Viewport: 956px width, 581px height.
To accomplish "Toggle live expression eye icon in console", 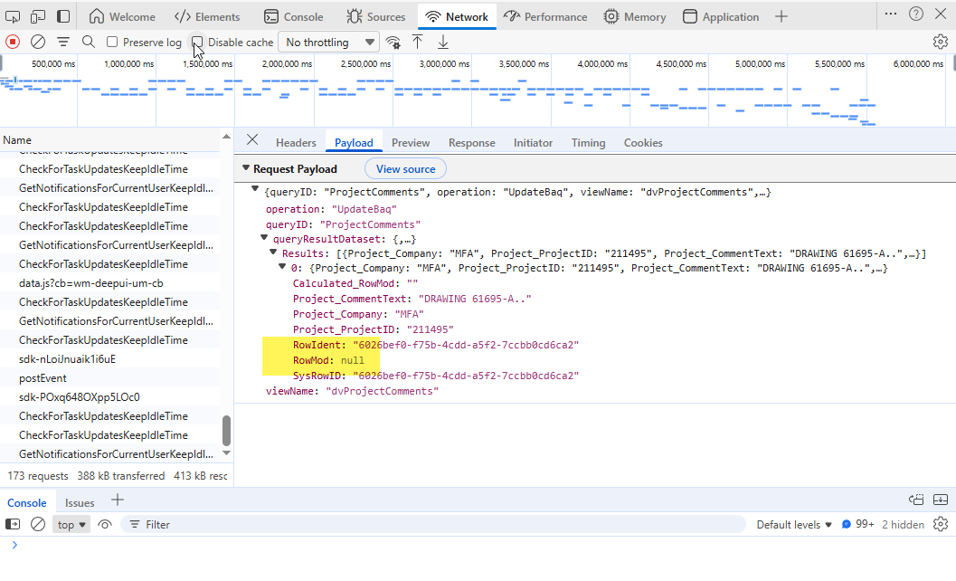I will point(105,524).
